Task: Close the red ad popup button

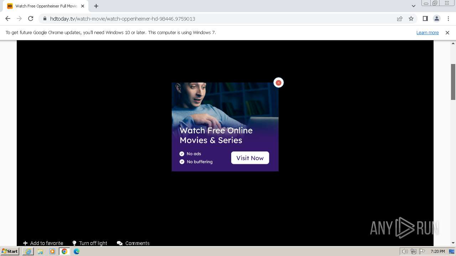Action: pyautogui.click(x=278, y=83)
